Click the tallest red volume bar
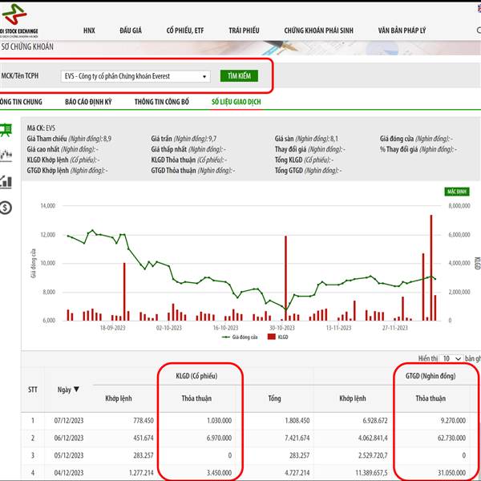Viewport: 481px width, 481px height. (x=431, y=268)
